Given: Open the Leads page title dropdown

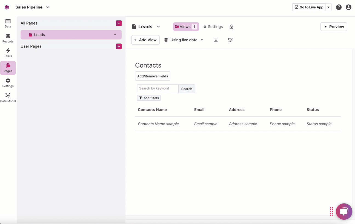Looking at the screenshot, I should tap(158, 27).
